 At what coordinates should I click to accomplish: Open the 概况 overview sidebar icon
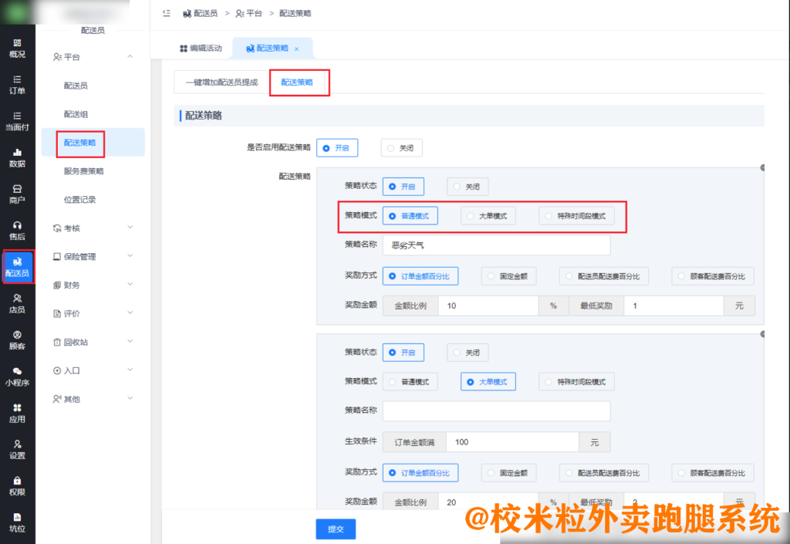(x=17, y=48)
